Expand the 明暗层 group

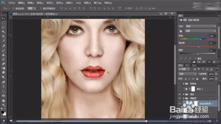pos(184,98)
